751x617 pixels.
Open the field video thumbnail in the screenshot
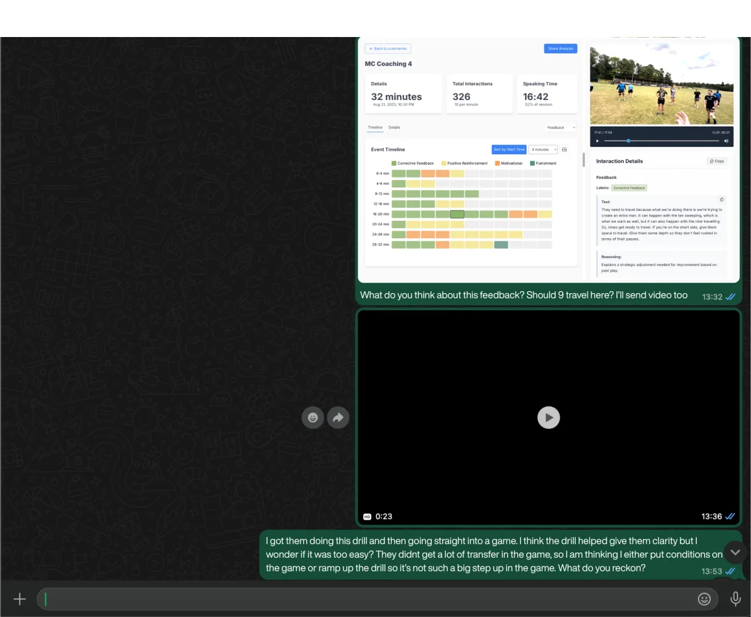pos(661,85)
